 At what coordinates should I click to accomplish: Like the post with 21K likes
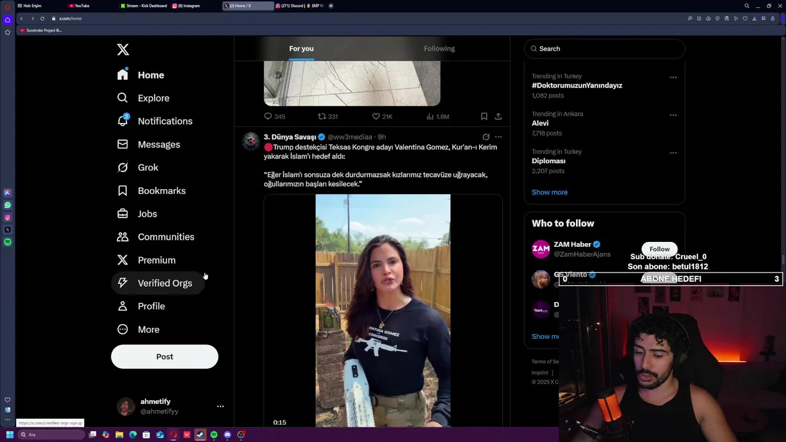click(382, 117)
